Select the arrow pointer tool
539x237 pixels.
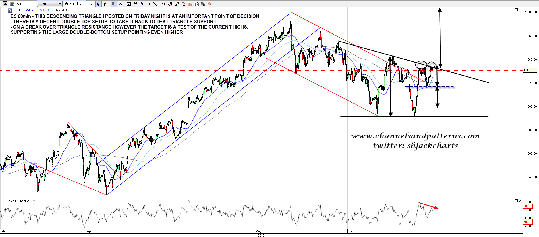98,4
